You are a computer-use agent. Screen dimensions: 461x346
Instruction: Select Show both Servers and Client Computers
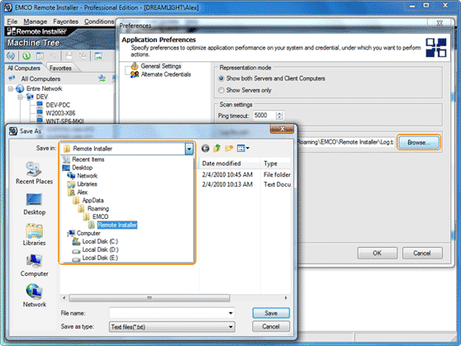click(x=221, y=78)
